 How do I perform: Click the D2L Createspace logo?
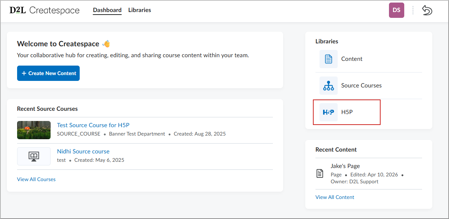44,10
